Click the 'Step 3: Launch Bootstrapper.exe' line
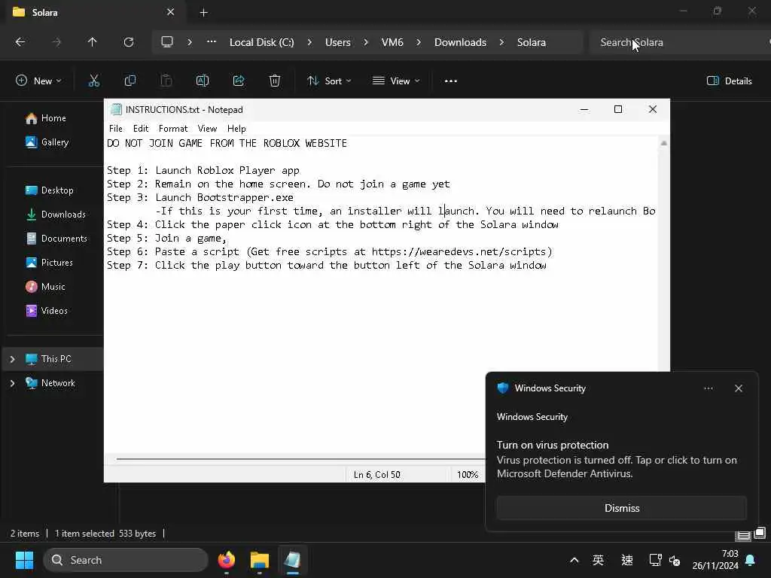 coord(200,198)
